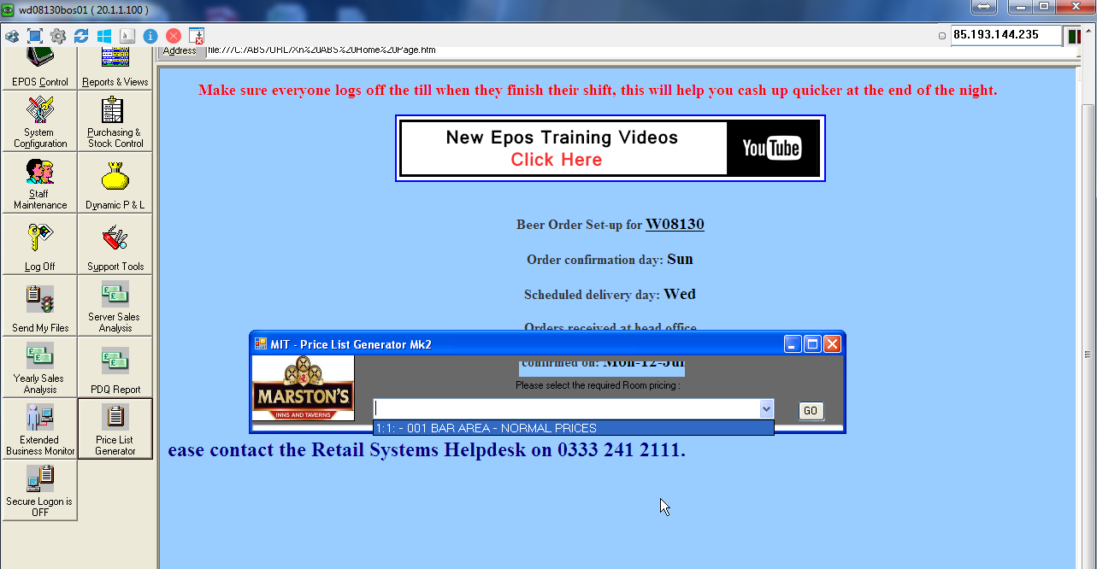The width and height of the screenshot is (1097, 569).
Task: Toggle the Secure Logon setting
Action: point(39,490)
